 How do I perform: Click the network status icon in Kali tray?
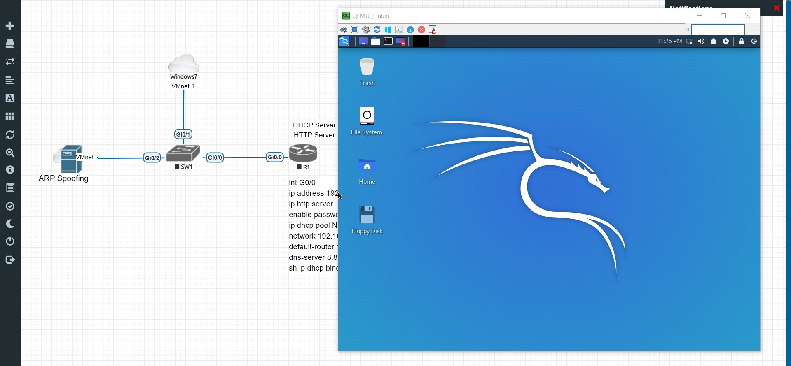point(689,41)
